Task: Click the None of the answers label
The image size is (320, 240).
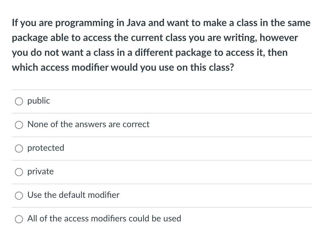Action: (x=88, y=124)
